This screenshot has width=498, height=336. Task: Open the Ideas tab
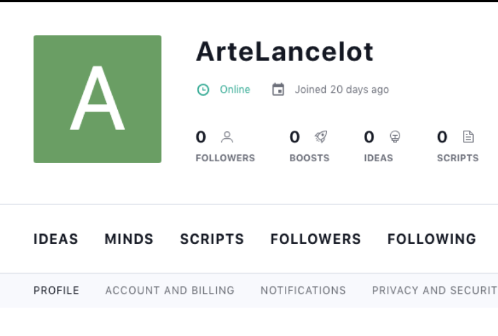point(56,239)
